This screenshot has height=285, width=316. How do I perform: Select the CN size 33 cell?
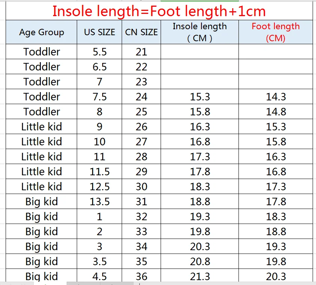(141, 231)
